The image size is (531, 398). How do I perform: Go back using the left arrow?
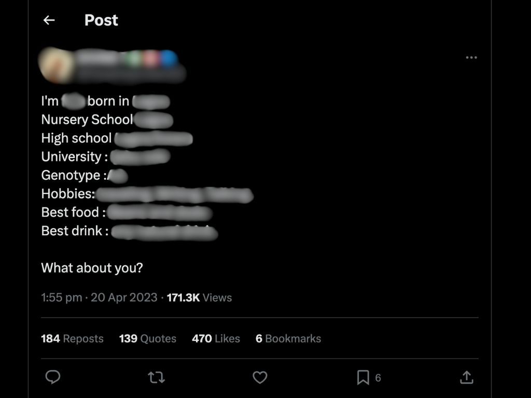coord(49,20)
